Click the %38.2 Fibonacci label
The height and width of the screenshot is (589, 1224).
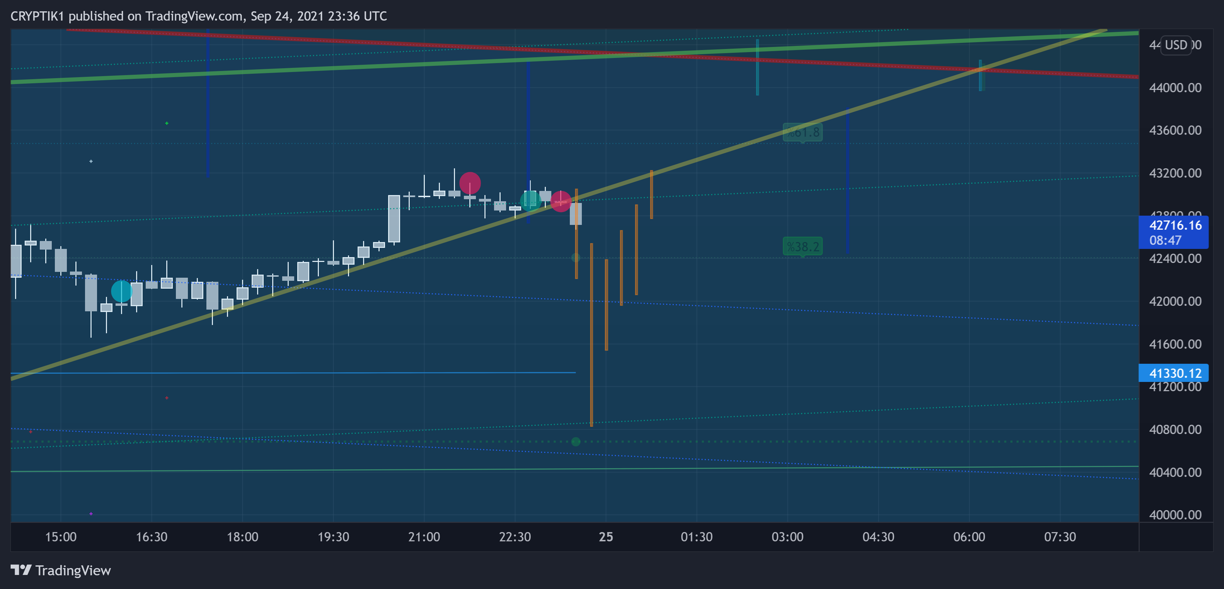pos(803,247)
